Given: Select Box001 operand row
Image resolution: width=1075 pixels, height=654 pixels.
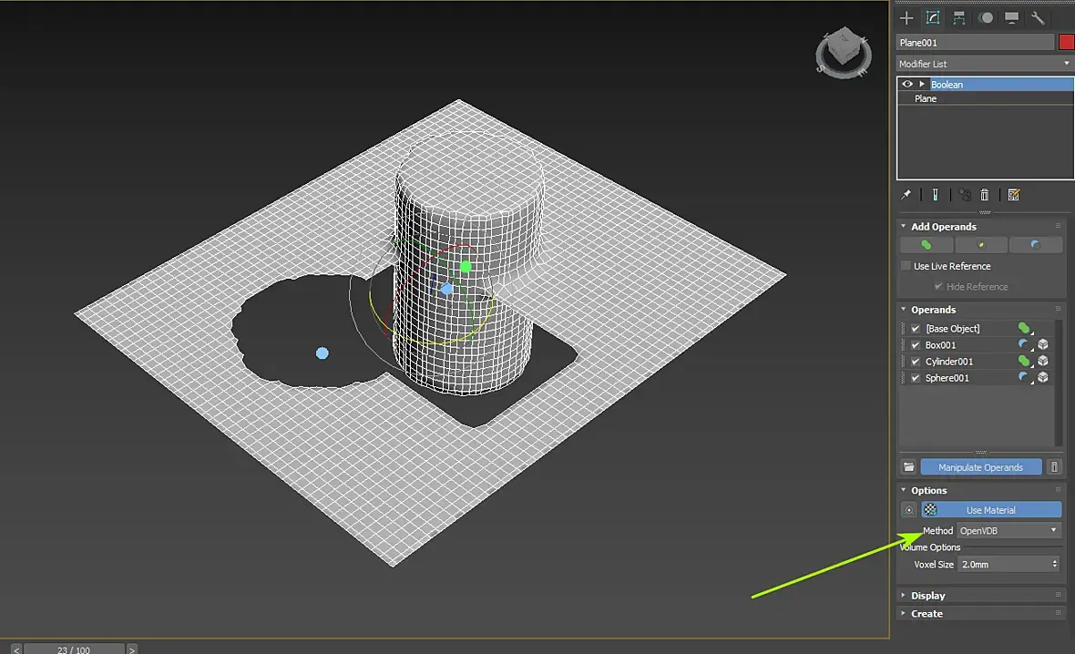Looking at the screenshot, I should 977,345.
